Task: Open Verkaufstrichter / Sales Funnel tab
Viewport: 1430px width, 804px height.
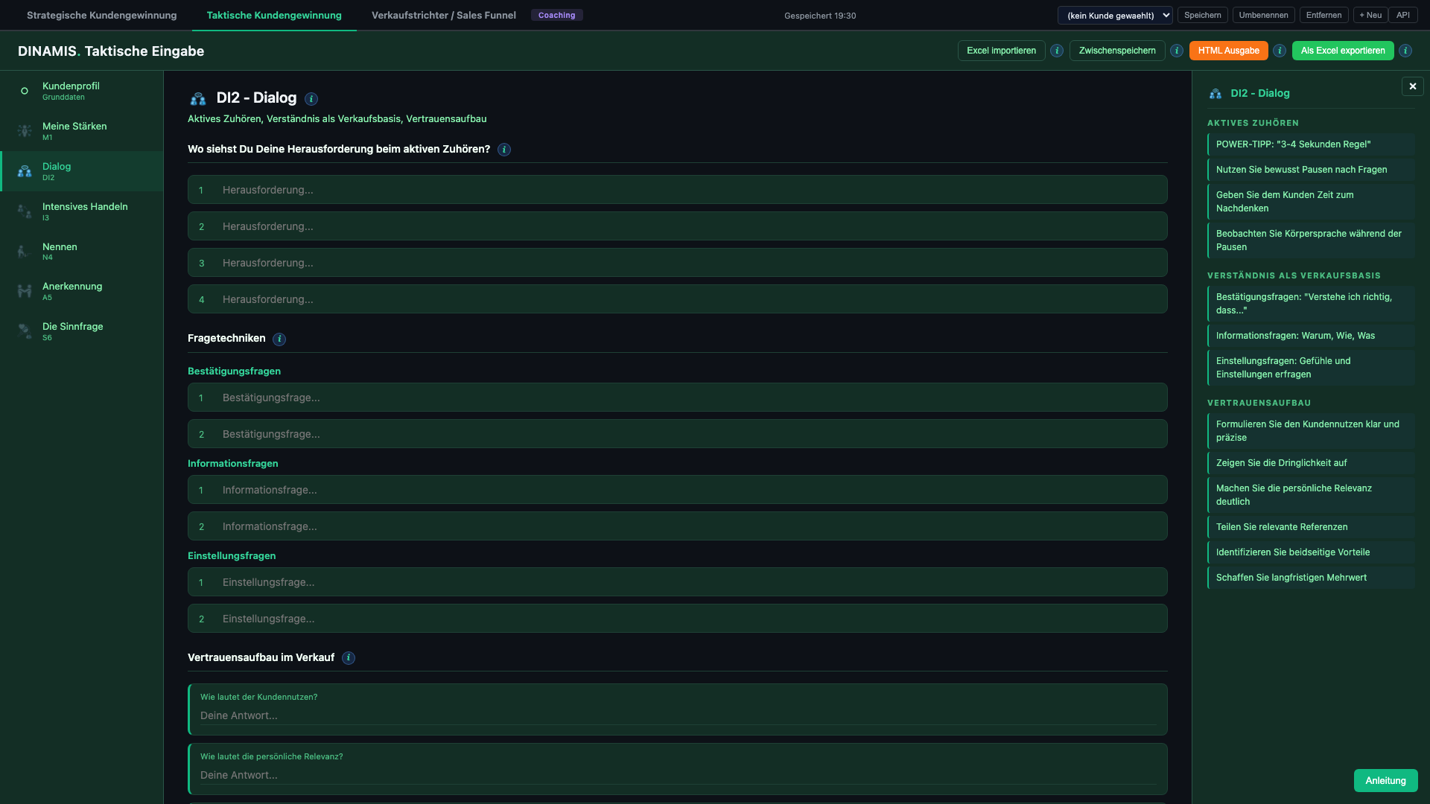Action: (444, 15)
